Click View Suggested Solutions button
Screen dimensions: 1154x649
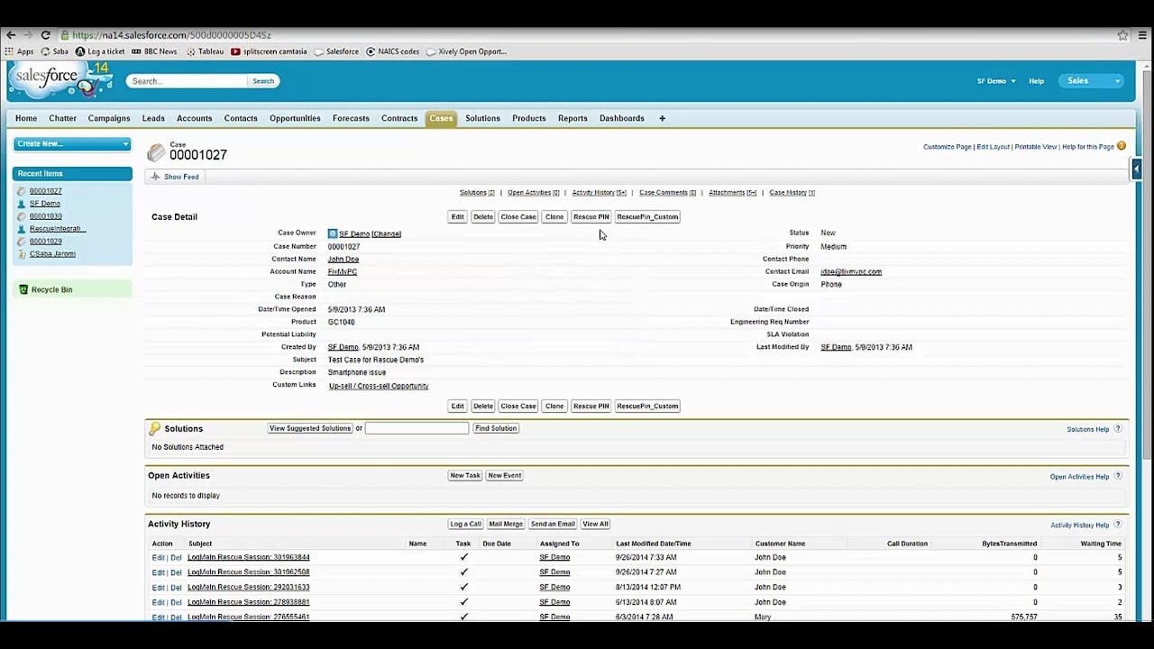tap(310, 428)
